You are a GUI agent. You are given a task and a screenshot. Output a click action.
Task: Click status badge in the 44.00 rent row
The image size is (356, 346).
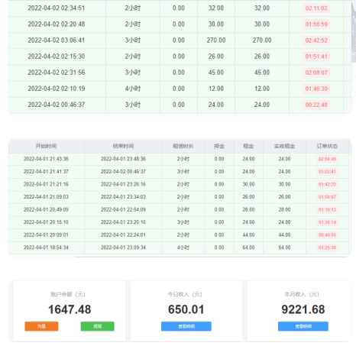[x=327, y=234]
